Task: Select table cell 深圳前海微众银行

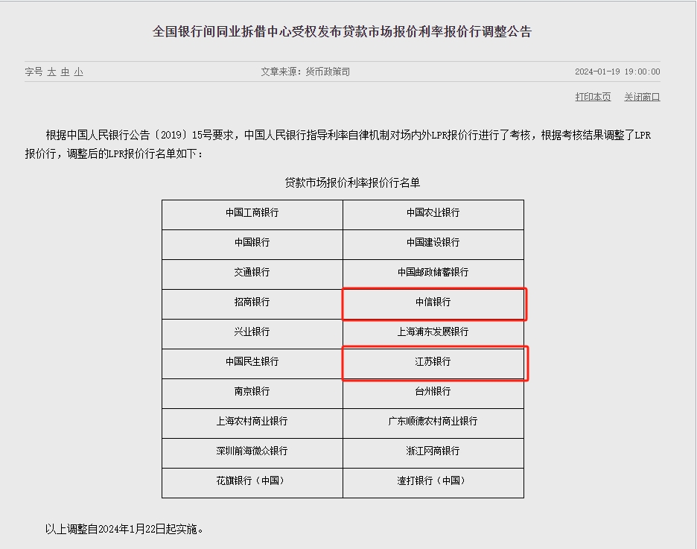Action: [252, 453]
